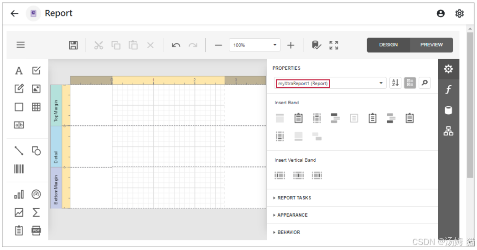Viewport: 477px width, 250px height.
Task: Redo the last action
Action: pos(193,45)
